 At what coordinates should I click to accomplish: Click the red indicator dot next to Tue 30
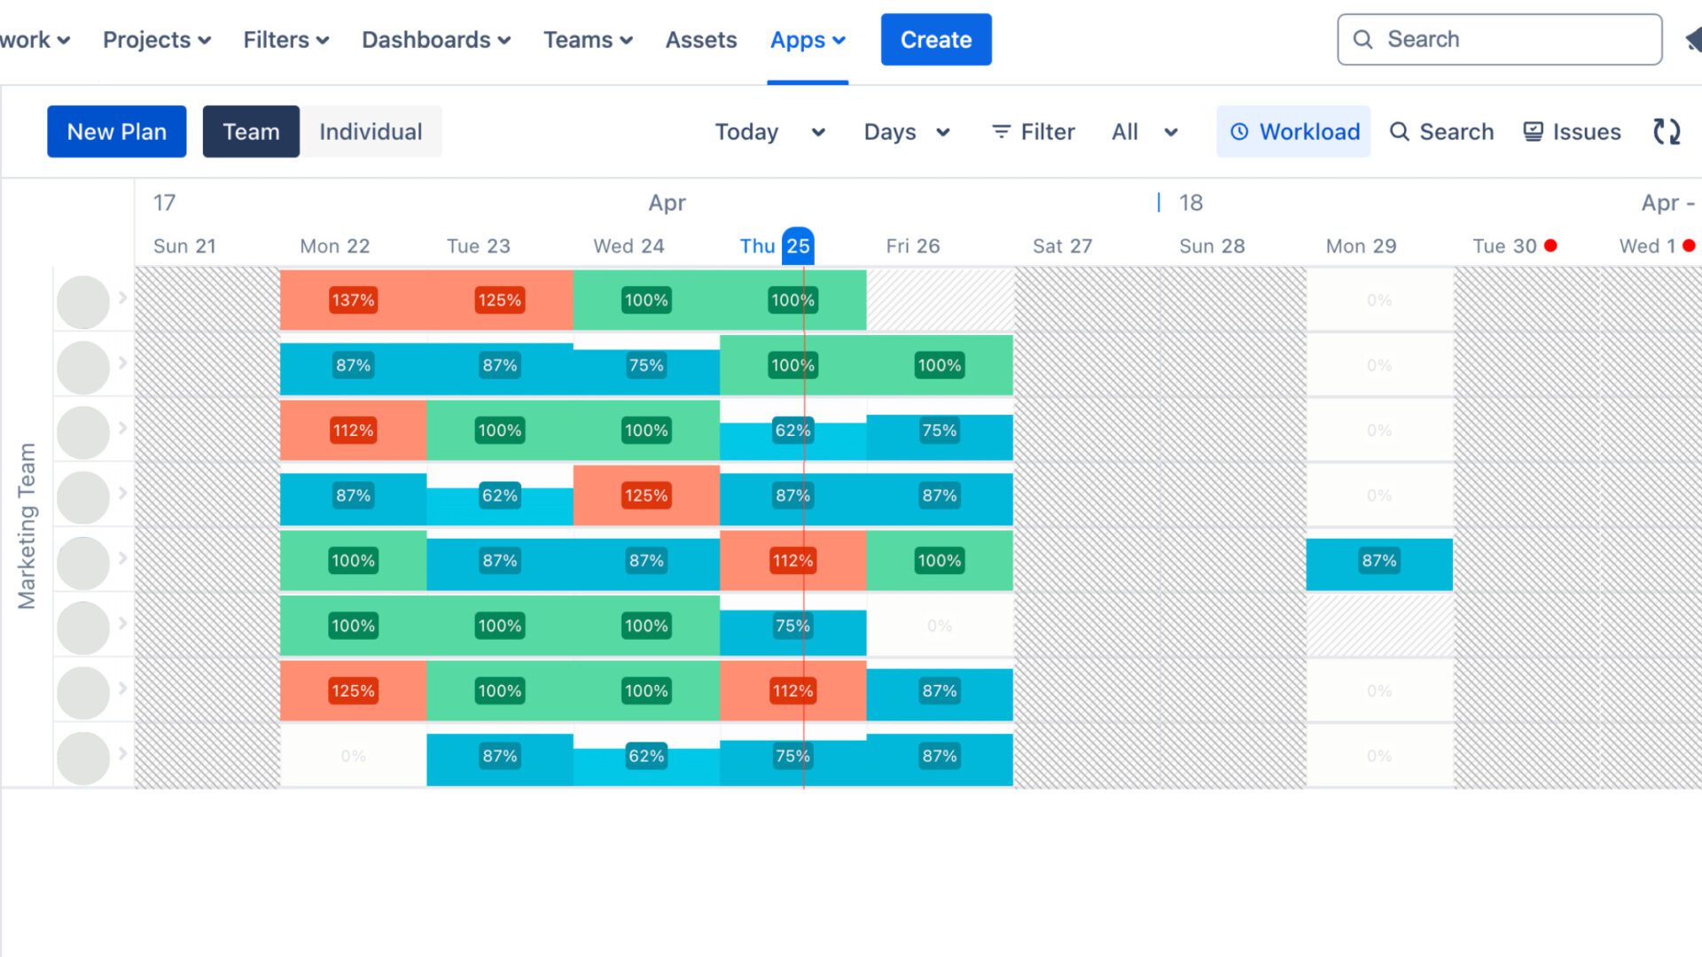[1550, 246]
